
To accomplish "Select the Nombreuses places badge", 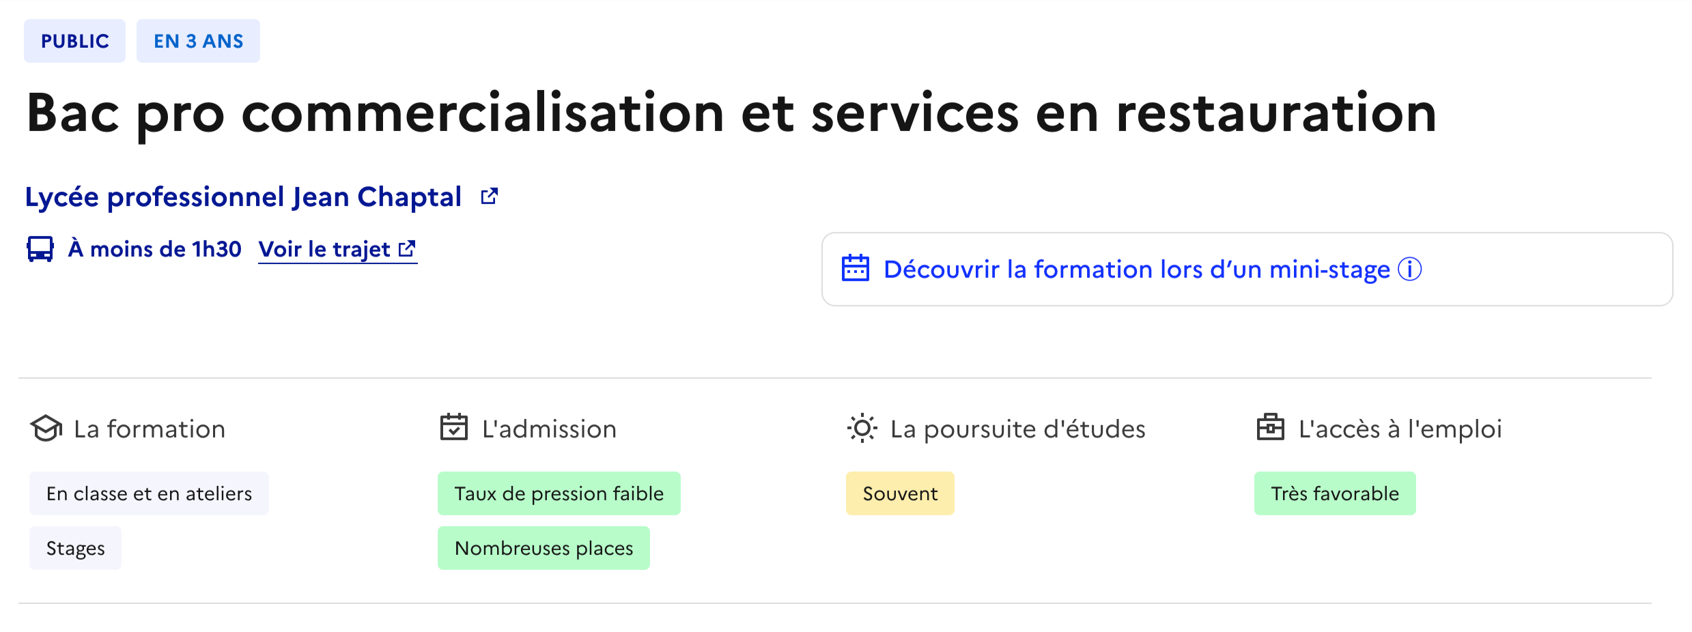I will (544, 547).
